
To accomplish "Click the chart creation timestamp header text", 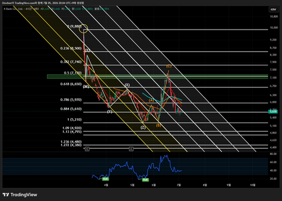I will coord(43,3).
